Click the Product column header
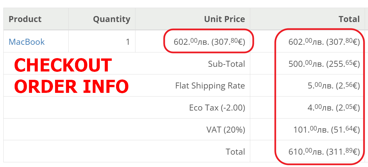 pyautogui.click(x=25, y=19)
